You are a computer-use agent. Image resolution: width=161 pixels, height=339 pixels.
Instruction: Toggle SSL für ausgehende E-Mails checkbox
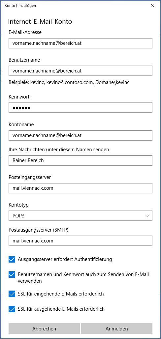(x=12, y=309)
